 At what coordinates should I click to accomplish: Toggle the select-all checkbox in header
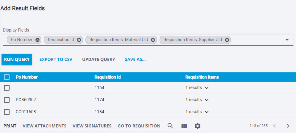(x=7, y=77)
